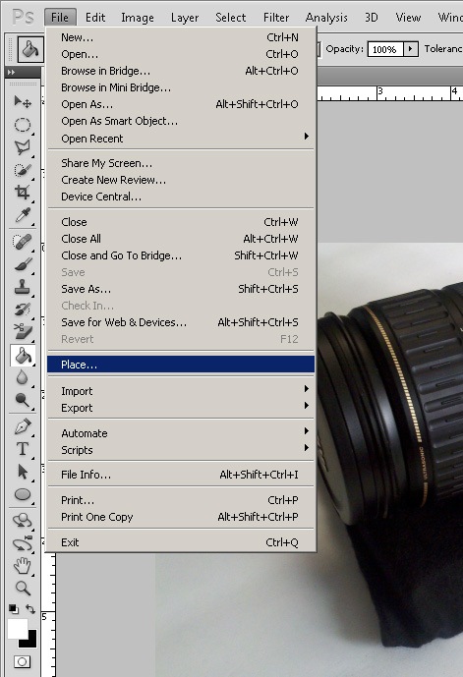Choose Open As Smart Object…
The image size is (463, 677).
[181, 121]
